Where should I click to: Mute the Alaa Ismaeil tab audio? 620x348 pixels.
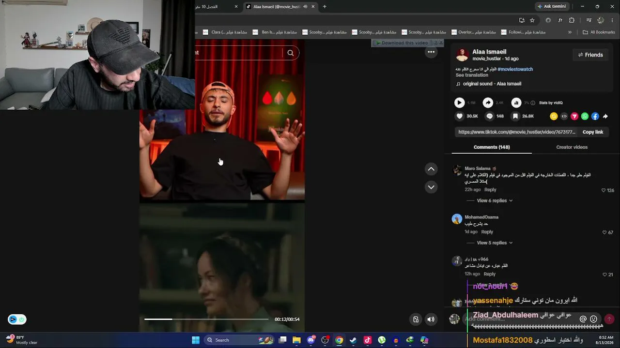305,7
